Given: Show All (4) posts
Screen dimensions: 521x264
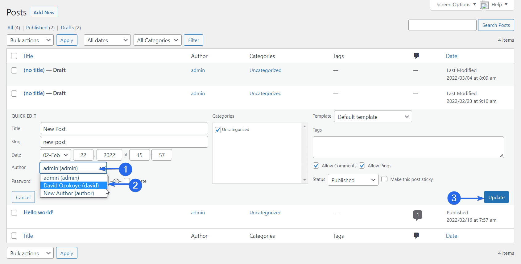Looking at the screenshot, I should tap(14, 27).
